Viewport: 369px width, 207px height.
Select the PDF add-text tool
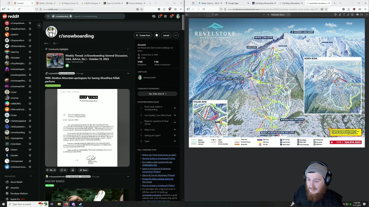[x=344, y=15]
